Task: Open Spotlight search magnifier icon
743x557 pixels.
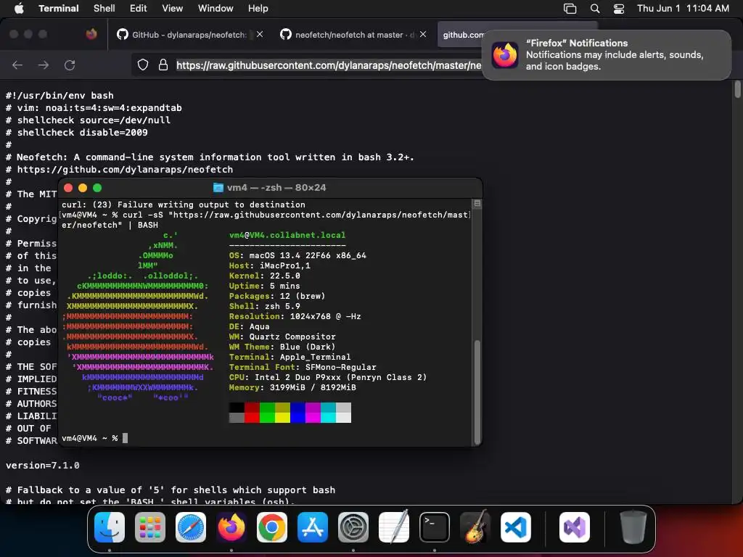Action: pos(595,9)
